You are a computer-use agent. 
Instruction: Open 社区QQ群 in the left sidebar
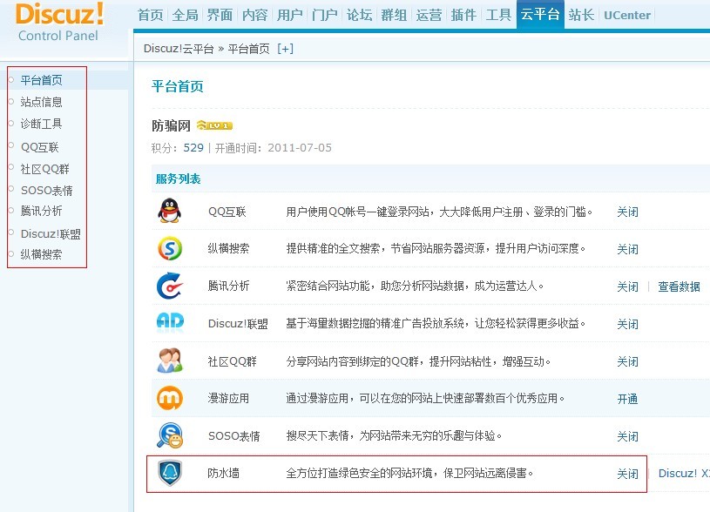point(45,169)
